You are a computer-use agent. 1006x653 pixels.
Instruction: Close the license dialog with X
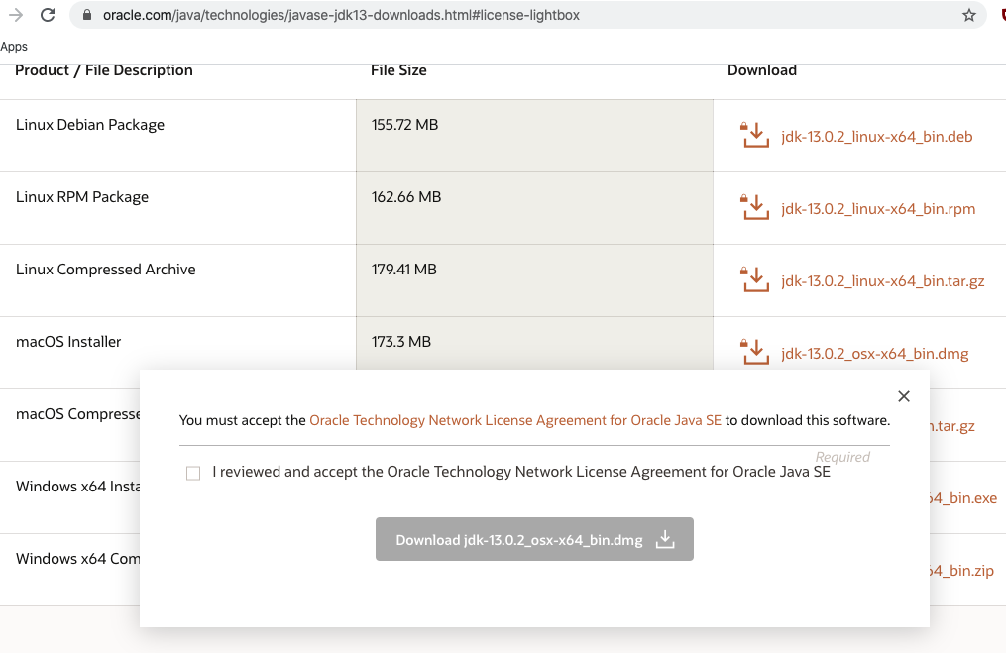point(904,396)
